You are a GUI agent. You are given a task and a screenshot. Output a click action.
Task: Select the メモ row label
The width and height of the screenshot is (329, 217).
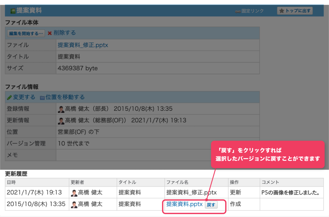(x=12, y=155)
